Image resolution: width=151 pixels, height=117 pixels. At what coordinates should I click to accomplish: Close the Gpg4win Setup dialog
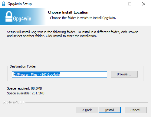tap(144, 4)
